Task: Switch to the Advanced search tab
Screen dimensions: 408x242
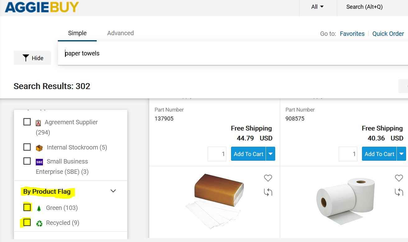Action: tap(120, 33)
